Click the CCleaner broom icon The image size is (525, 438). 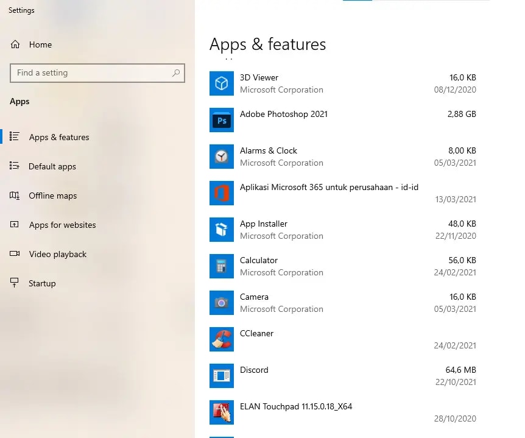tap(222, 339)
